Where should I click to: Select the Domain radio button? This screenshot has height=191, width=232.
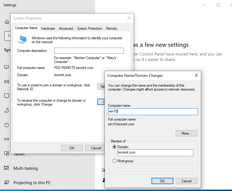114,147
